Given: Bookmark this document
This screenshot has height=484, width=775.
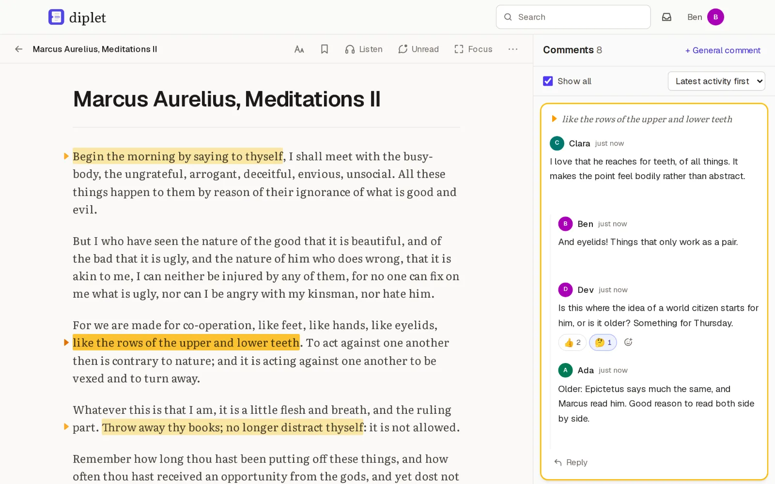Looking at the screenshot, I should (325, 49).
